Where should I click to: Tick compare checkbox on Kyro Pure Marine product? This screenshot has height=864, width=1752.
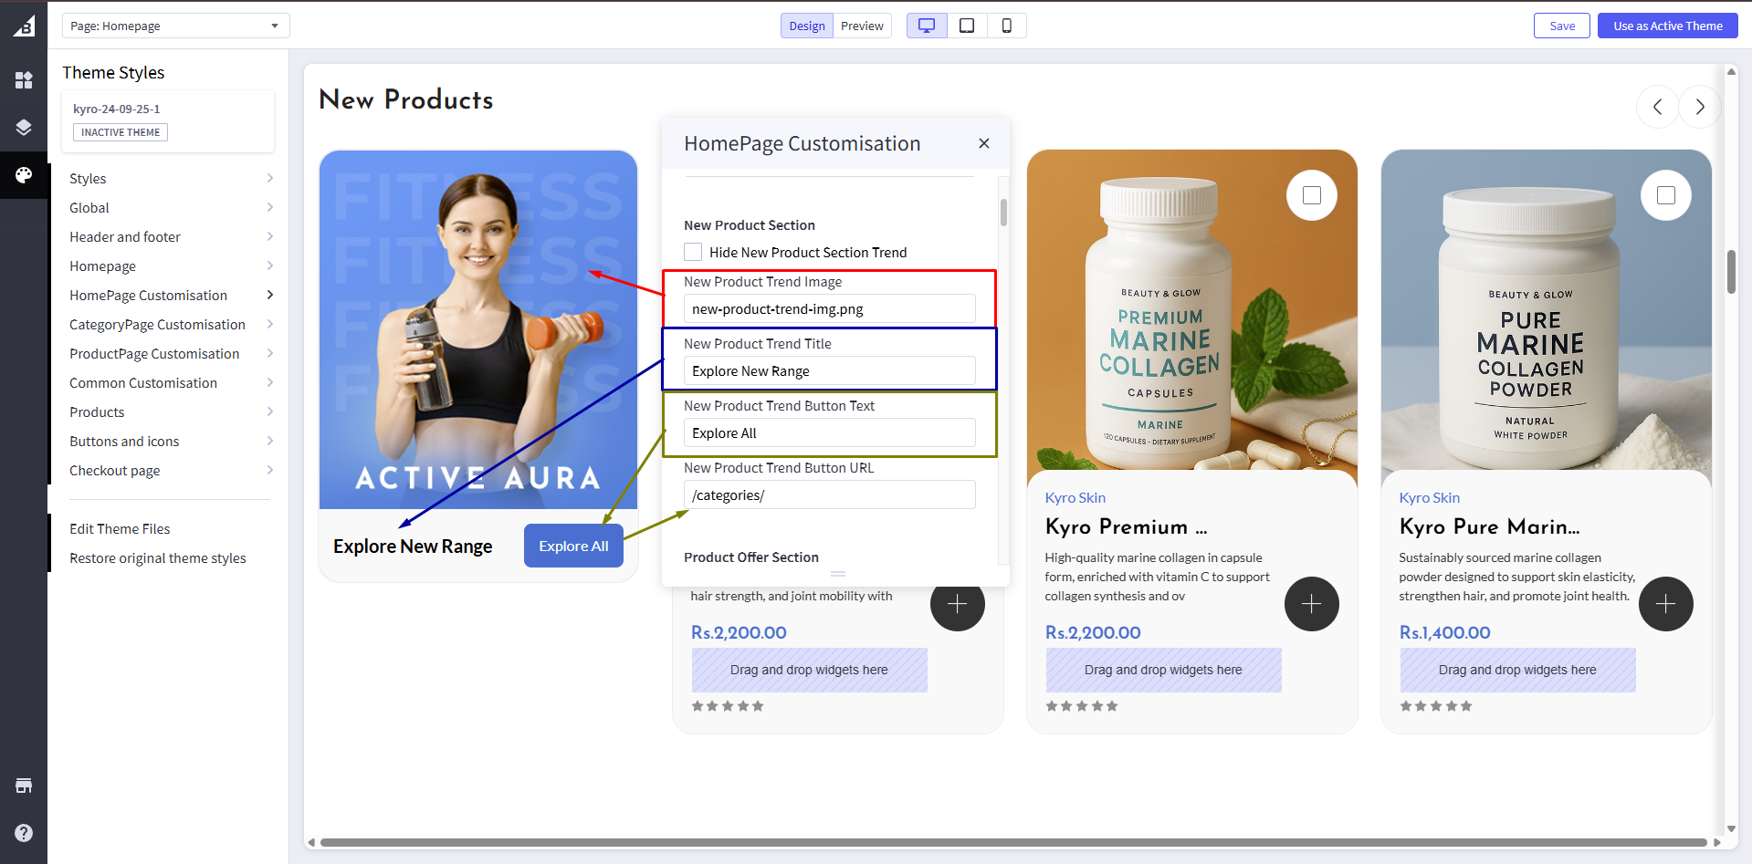(1665, 195)
